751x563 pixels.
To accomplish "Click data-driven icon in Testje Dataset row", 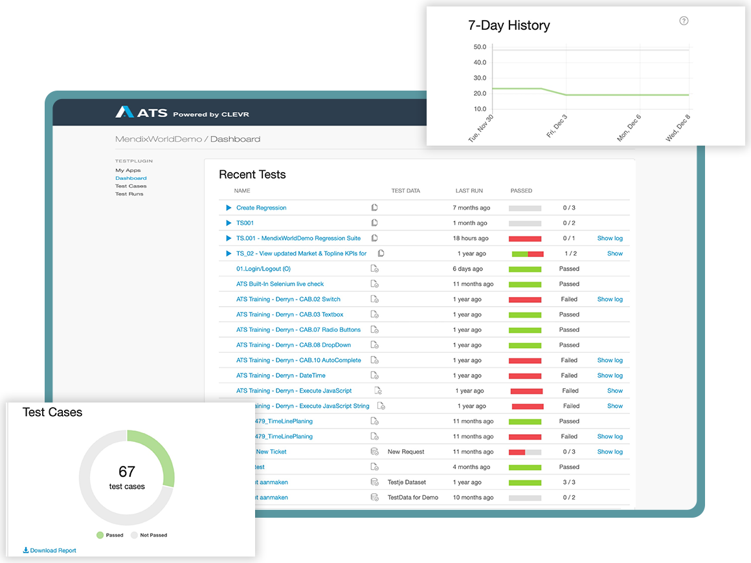I will point(375,482).
